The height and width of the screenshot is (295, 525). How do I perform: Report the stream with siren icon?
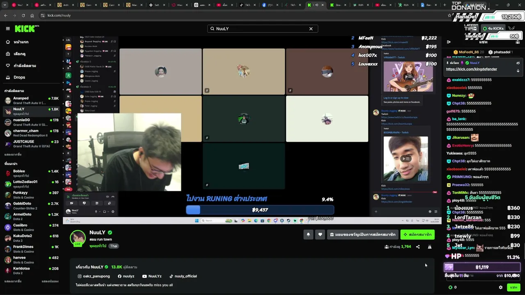pos(429,247)
